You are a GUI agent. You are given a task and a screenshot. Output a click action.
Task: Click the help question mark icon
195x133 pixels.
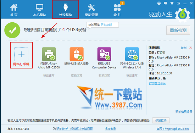(x=159, y=3)
